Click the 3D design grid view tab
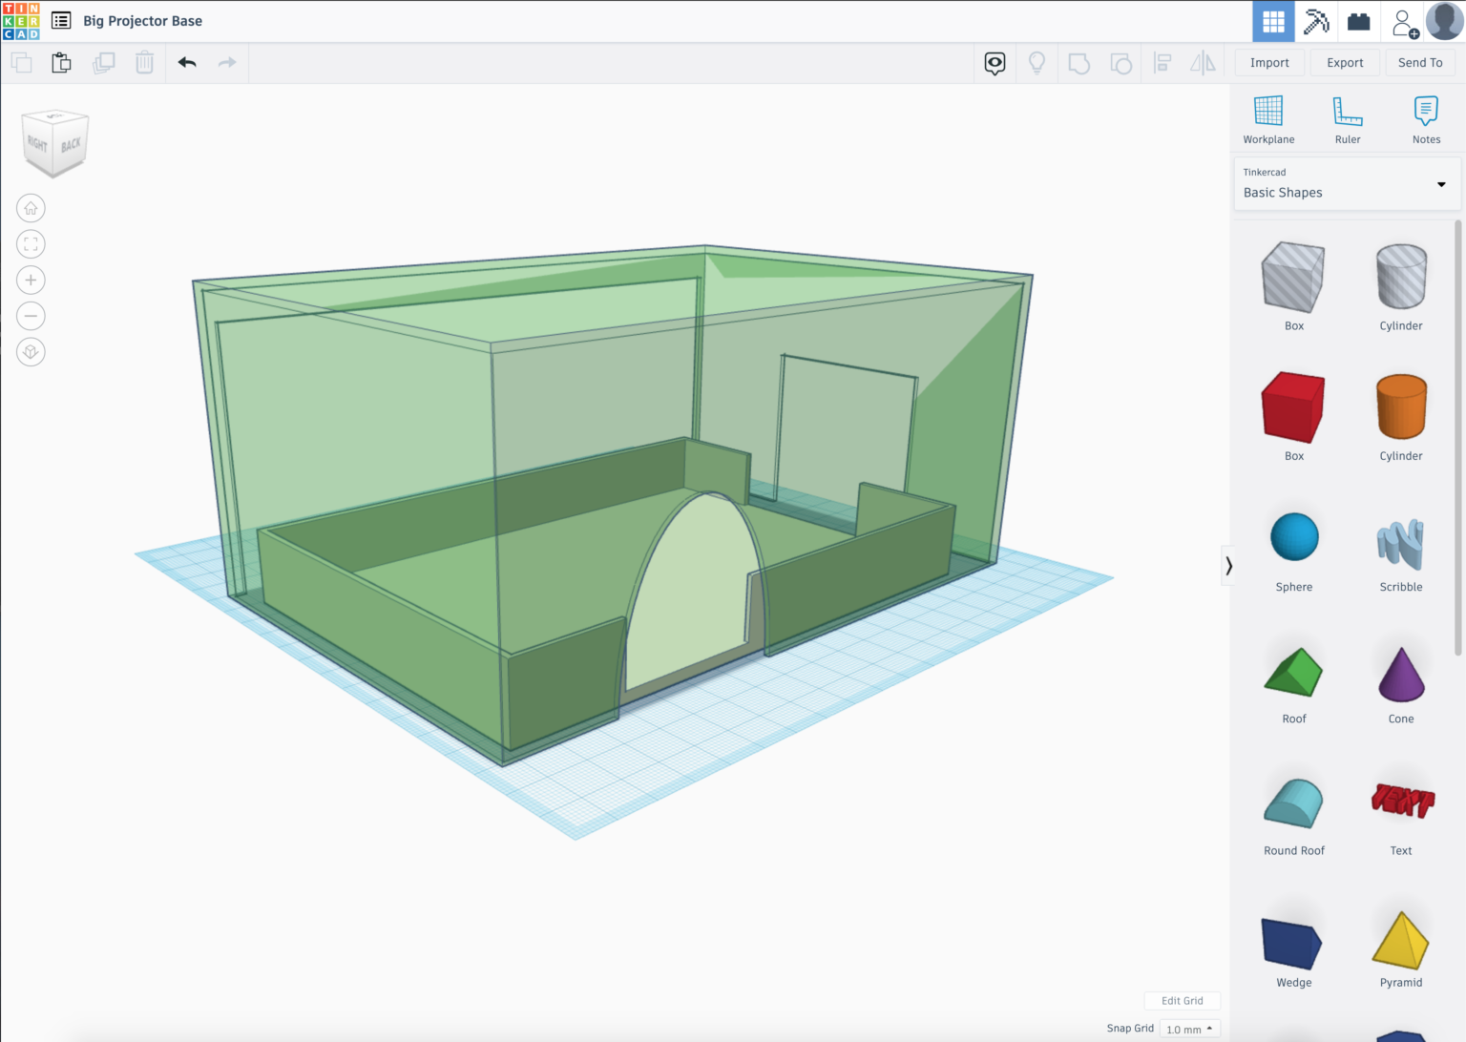Screen dimensions: 1466x1042 click(x=1273, y=21)
